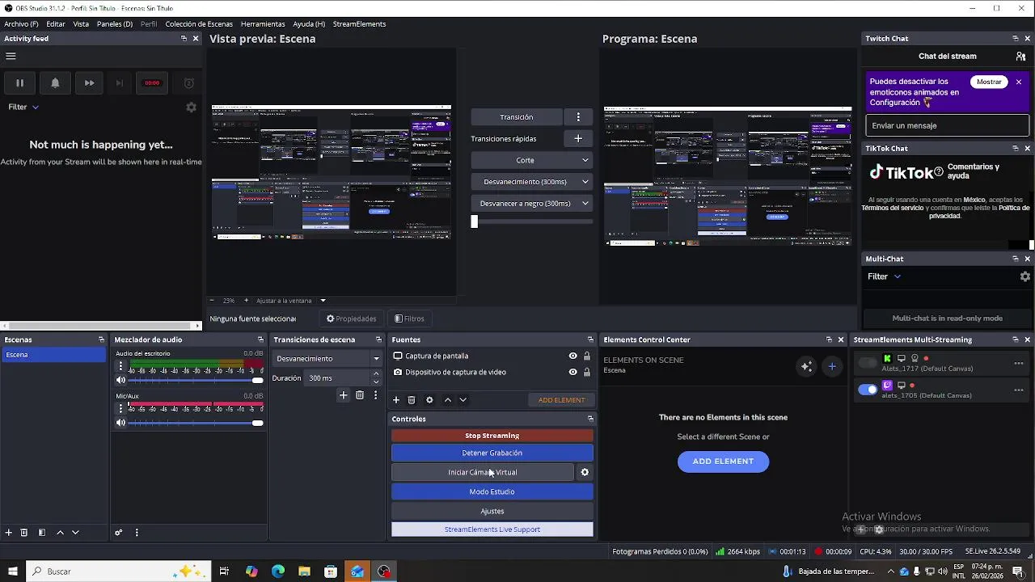Enable the Alets_1717 Kick stream toggle
1035x582 pixels.
868,363
